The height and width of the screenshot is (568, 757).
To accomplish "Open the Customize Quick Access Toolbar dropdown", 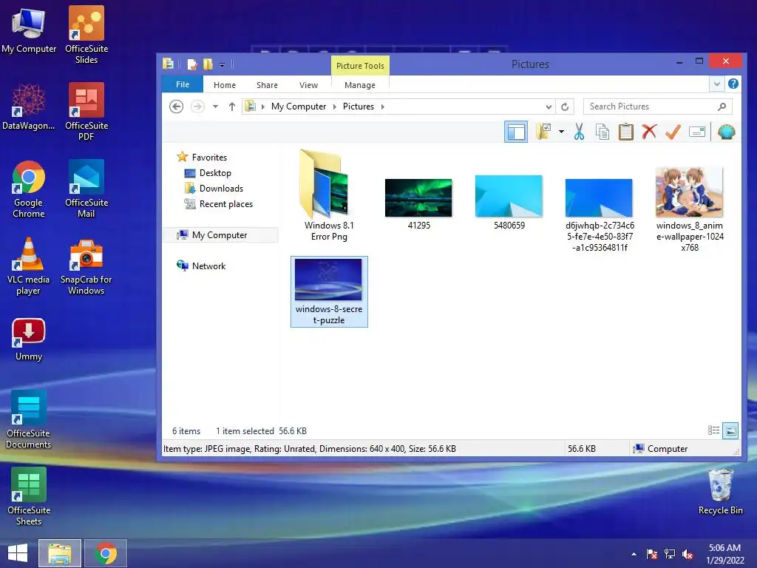I will (222, 64).
